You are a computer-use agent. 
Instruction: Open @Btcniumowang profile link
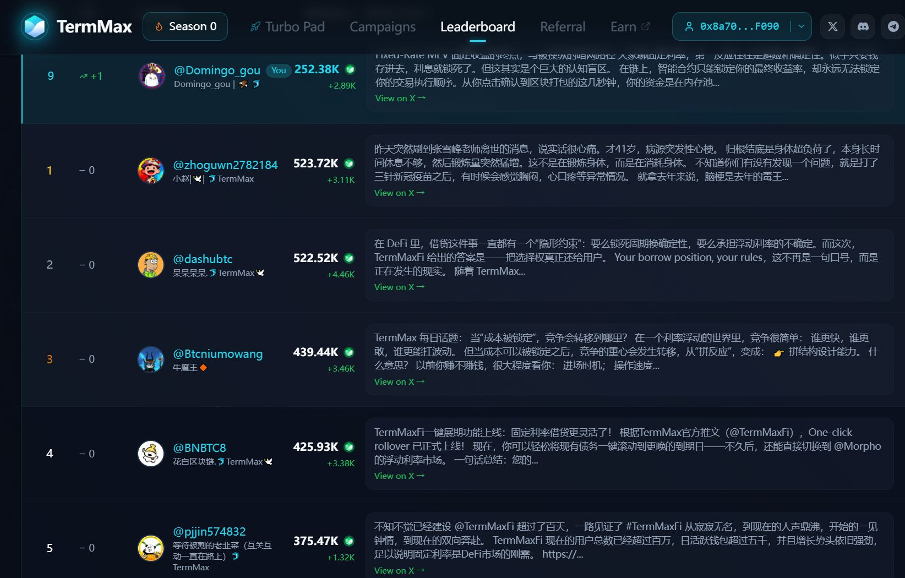click(x=217, y=353)
